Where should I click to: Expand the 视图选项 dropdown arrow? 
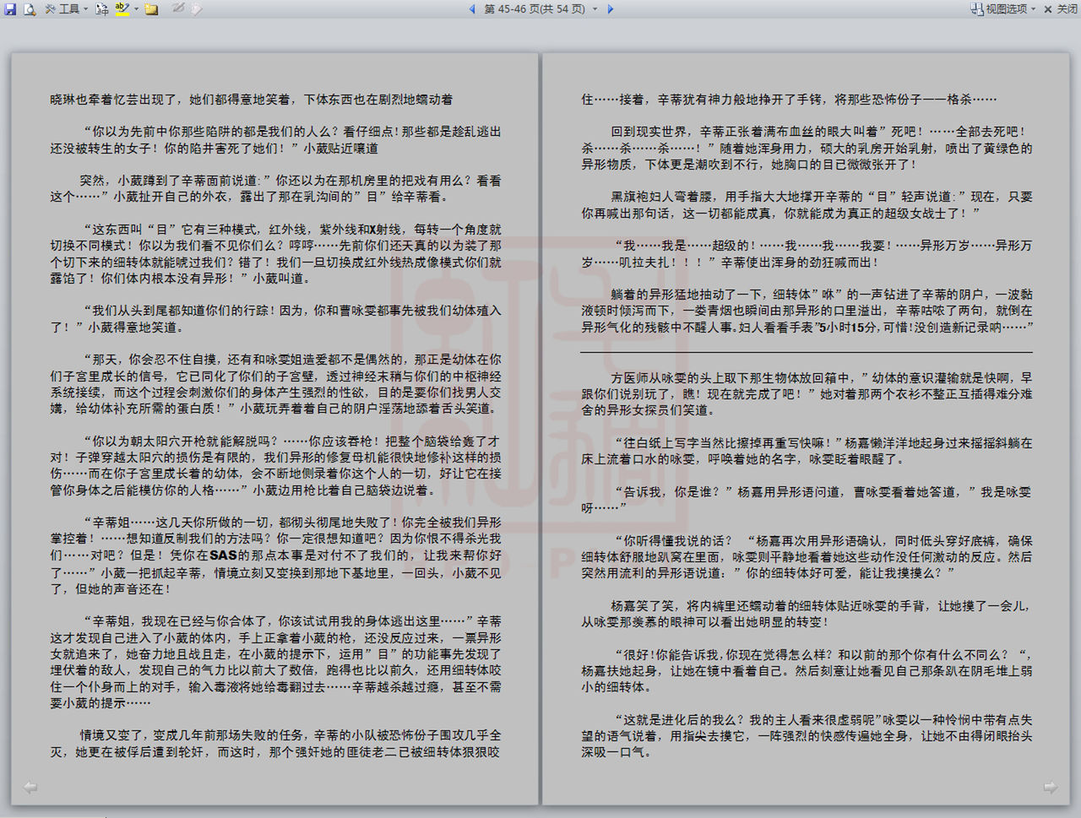click(1033, 9)
